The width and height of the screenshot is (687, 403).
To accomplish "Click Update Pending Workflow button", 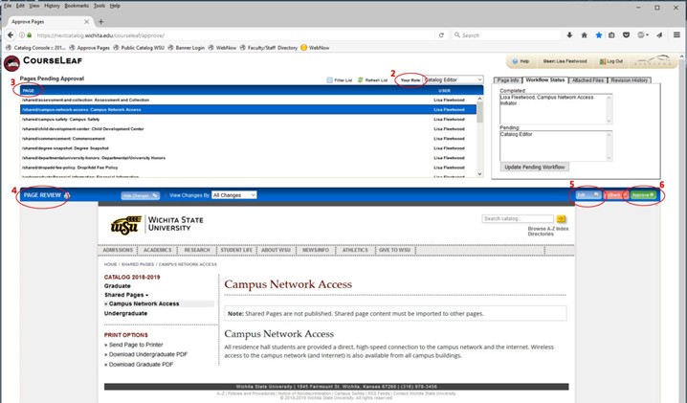I will click(x=535, y=168).
